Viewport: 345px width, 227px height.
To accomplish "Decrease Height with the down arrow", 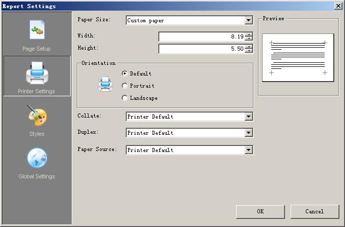I will pyautogui.click(x=248, y=51).
